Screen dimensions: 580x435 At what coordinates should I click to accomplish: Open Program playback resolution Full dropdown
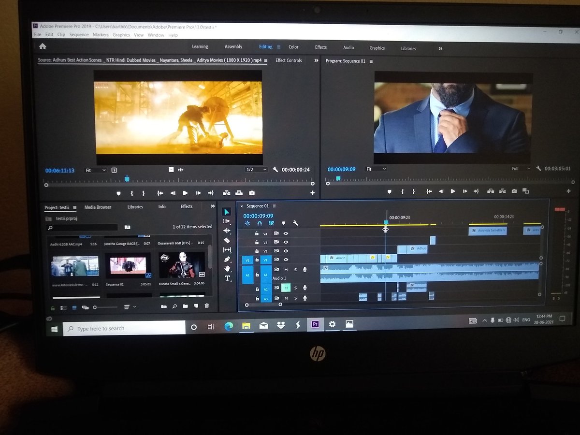point(521,169)
